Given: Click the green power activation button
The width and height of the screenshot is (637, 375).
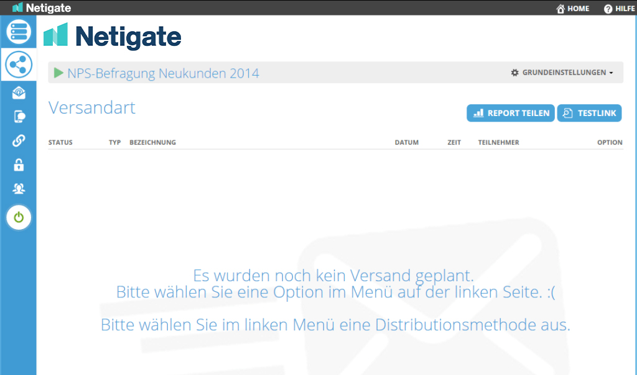Looking at the screenshot, I should (x=19, y=217).
